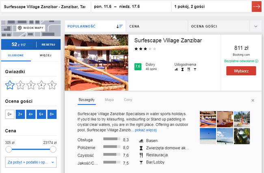Open the map view thumbnail
Screen dimensions: 264x173
point(30,28)
